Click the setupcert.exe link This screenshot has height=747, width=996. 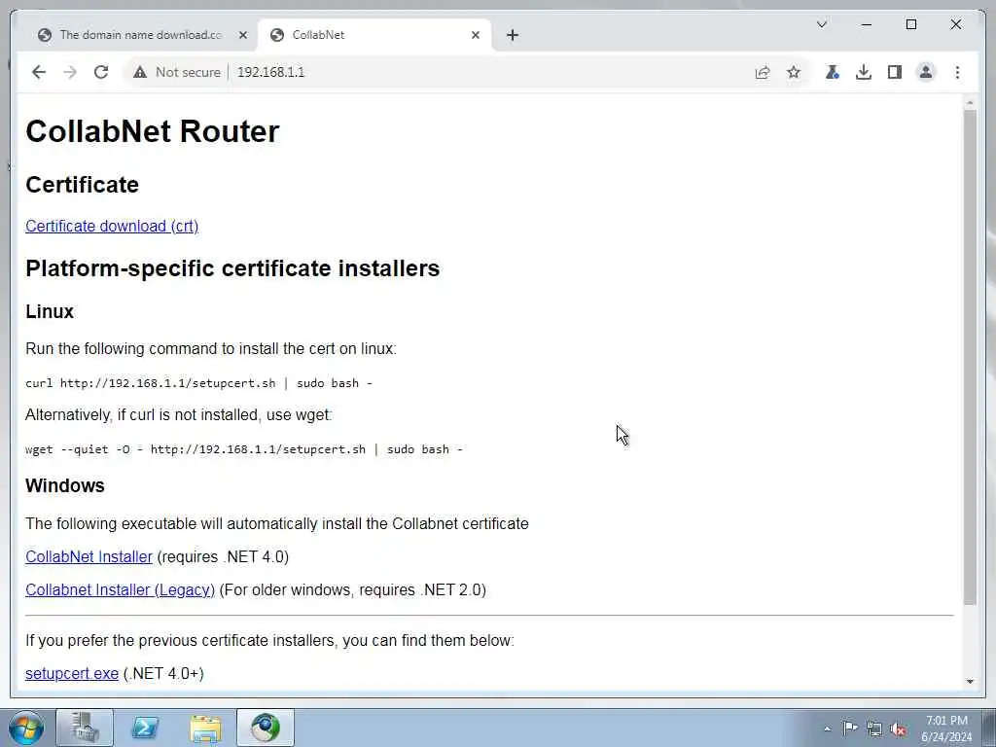(72, 673)
